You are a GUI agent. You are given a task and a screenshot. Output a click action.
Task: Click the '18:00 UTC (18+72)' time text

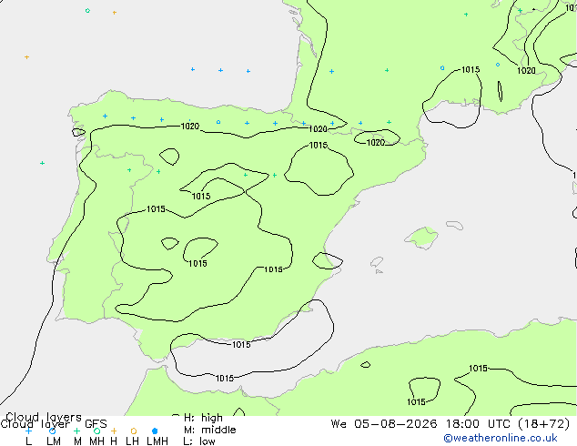[508, 424]
